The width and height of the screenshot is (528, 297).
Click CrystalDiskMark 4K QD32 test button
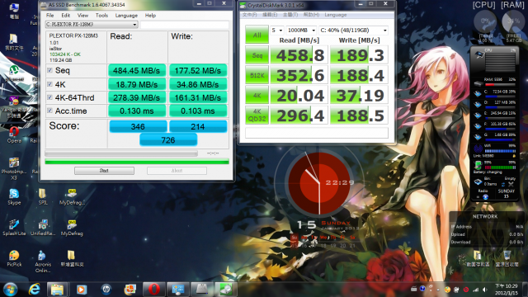coord(257,115)
